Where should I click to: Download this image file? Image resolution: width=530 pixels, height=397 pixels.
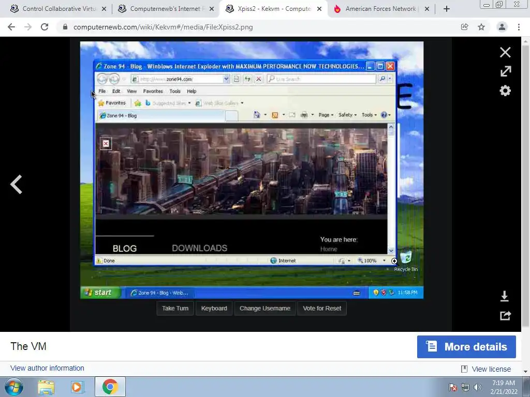pyautogui.click(x=504, y=296)
